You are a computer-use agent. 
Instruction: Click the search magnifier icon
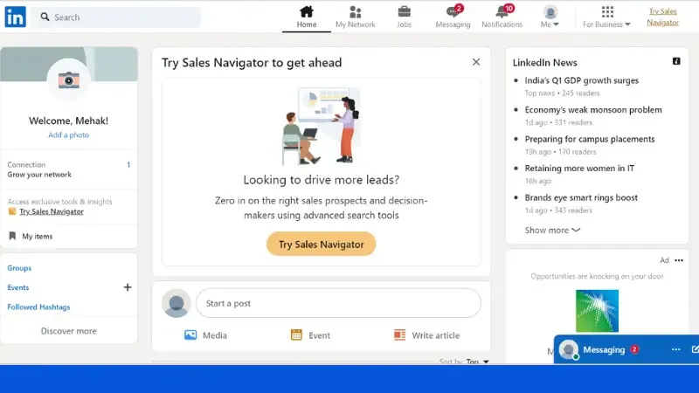coord(45,17)
